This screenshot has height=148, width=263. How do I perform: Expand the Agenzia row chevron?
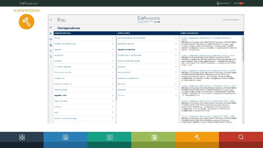(112, 50)
